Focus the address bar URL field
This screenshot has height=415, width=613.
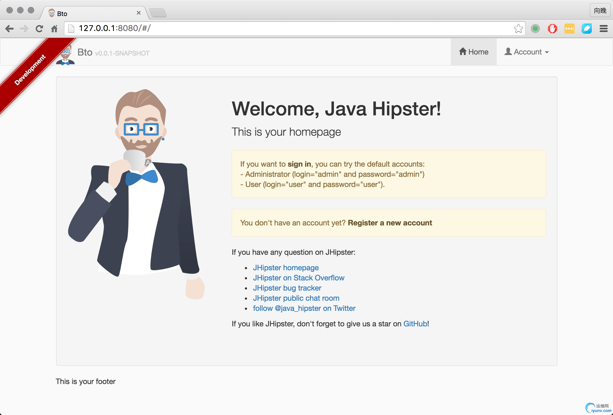(x=295, y=28)
